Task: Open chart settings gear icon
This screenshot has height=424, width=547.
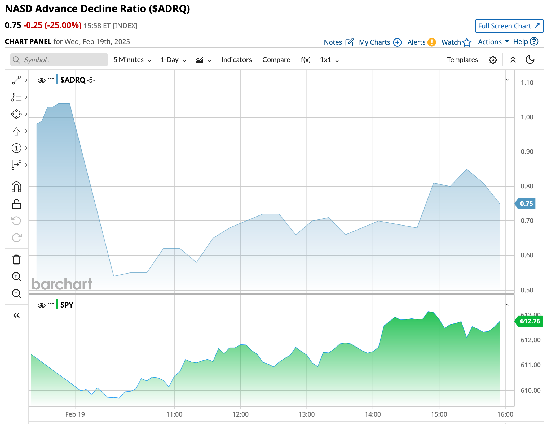Action: tap(493, 60)
